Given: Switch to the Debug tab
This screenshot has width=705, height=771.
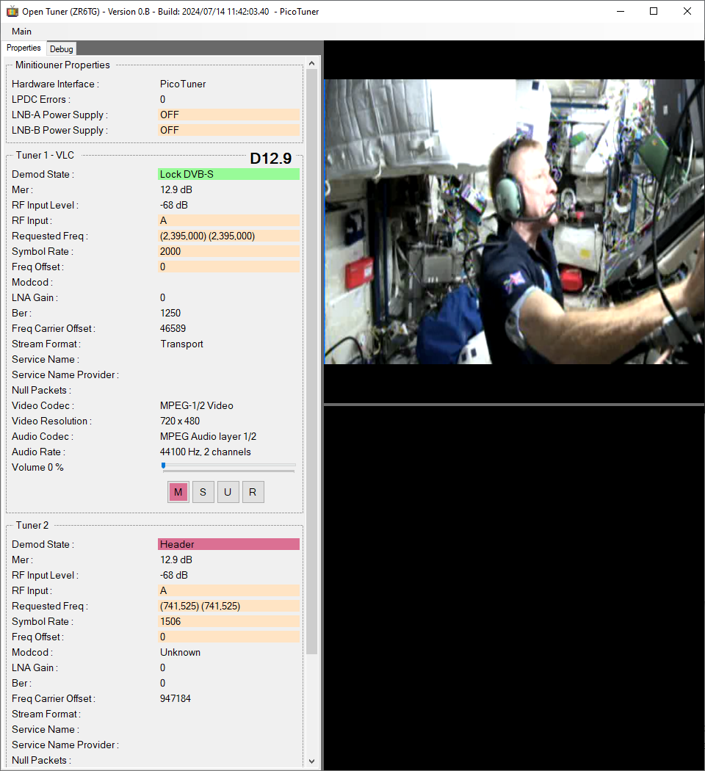Looking at the screenshot, I should point(62,49).
